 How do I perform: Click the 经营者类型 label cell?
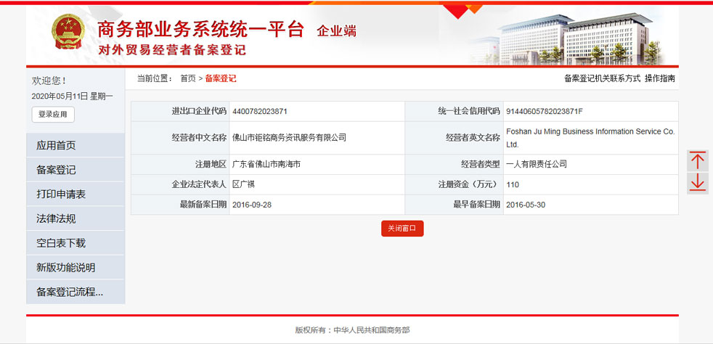point(454,165)
